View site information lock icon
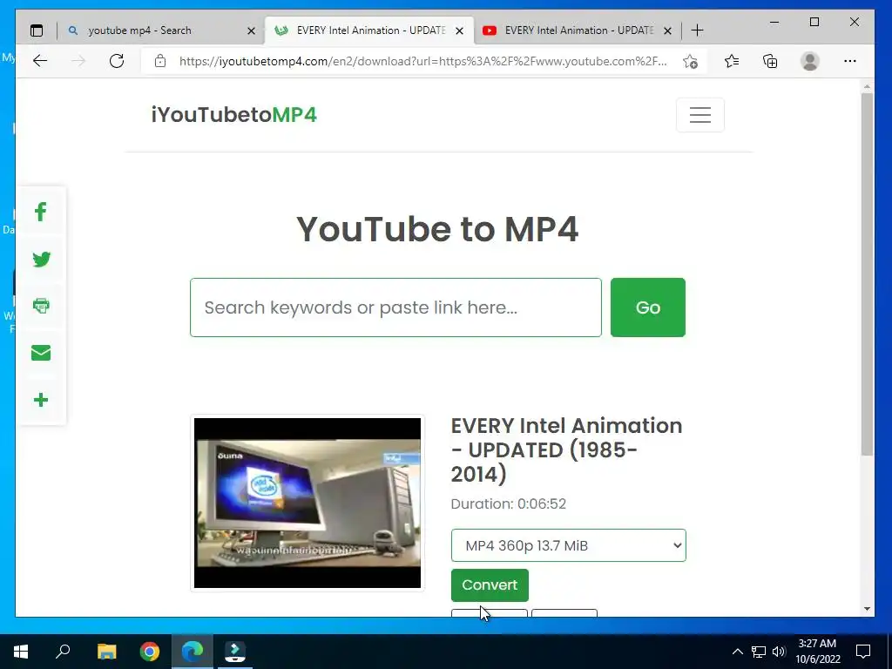Screen dimensions: 892x669 coord(160,61)
